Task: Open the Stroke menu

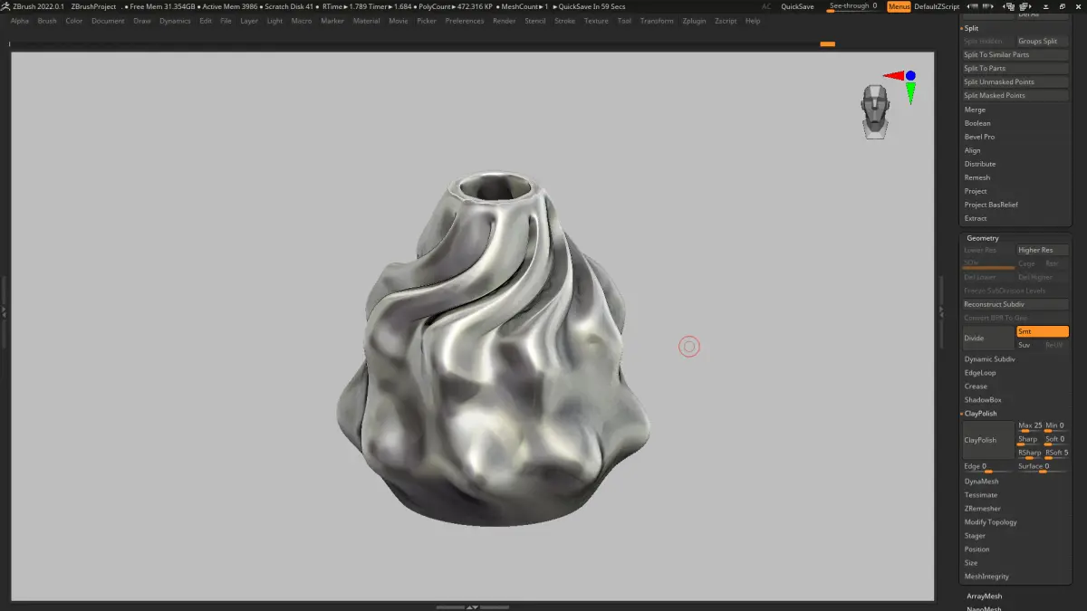Action: [x=564, y=21]
